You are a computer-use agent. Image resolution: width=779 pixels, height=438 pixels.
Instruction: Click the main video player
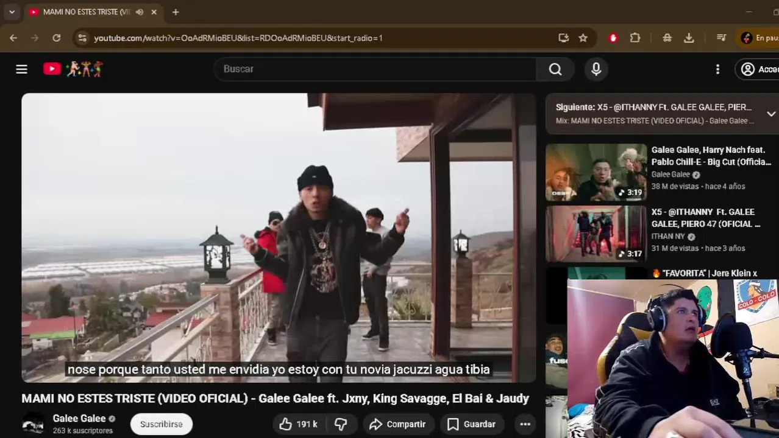(x=279, y=238)
